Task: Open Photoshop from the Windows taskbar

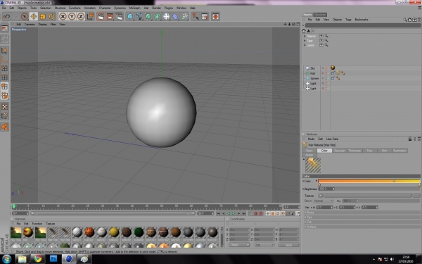Action: (53, 259)
